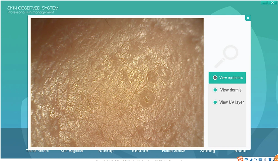The width and height of the screenshot is (278, 161).
Task: Minimize the Skin Observed System window
Action: (264, 3)
